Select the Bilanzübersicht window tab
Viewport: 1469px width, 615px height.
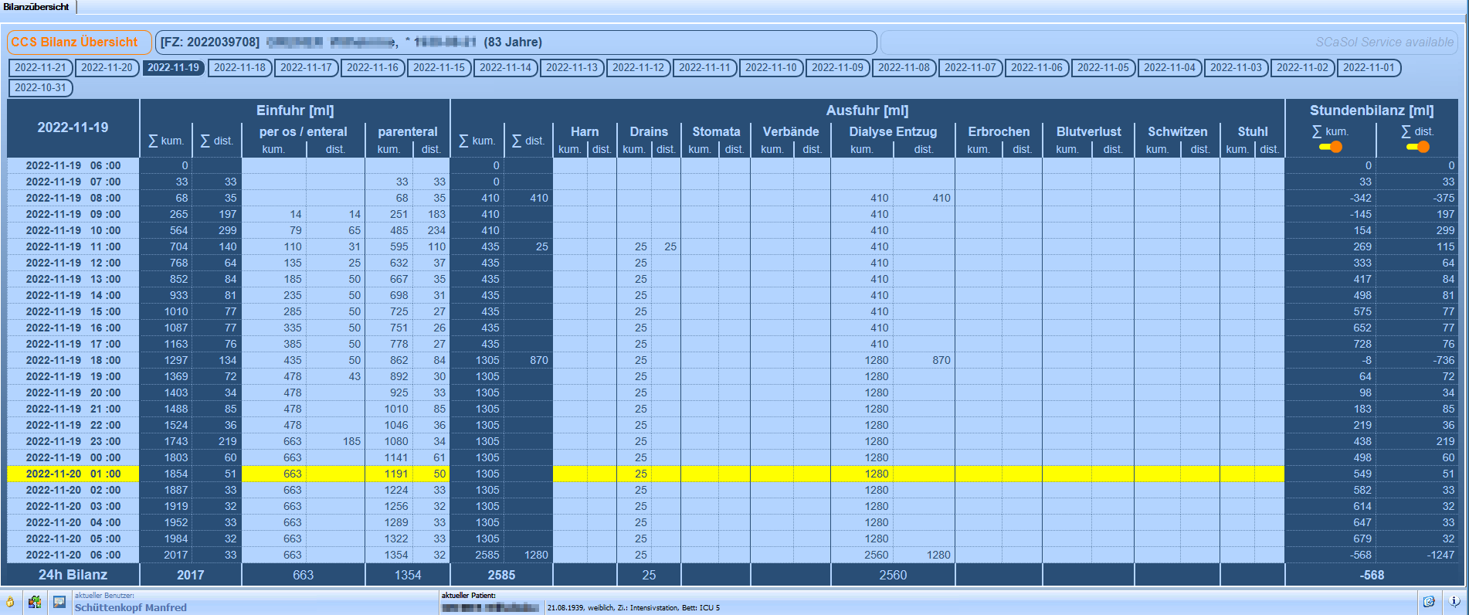point(36,7)
